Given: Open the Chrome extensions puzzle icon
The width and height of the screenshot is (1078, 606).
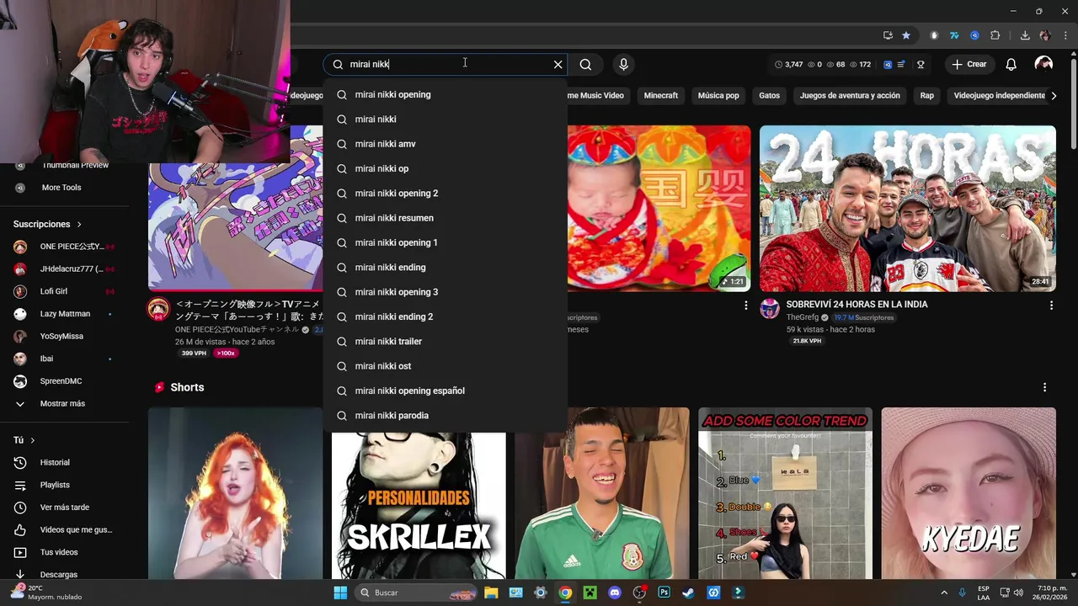Looking at the screenshot, I should pos(995,35).
